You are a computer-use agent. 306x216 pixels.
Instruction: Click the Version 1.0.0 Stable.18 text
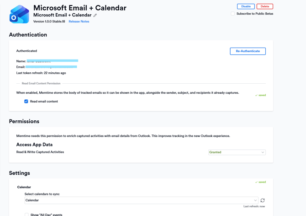pos(49,22)
